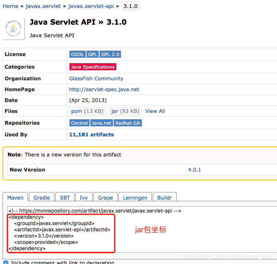This screenshot has height=264, width=277.
Task: Switch to the Grape tab
Action: (x=105, y=197)
